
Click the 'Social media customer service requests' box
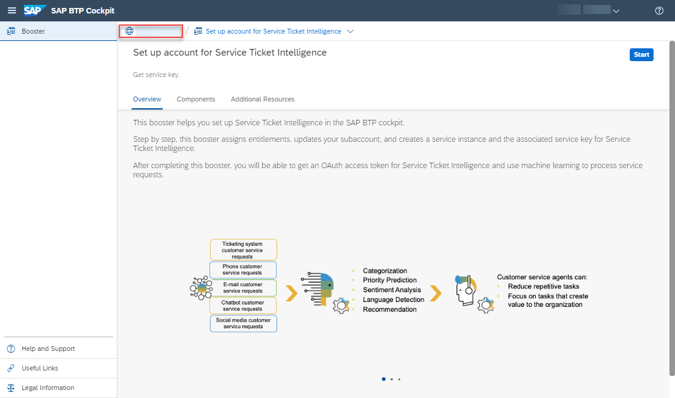point(243,323)
